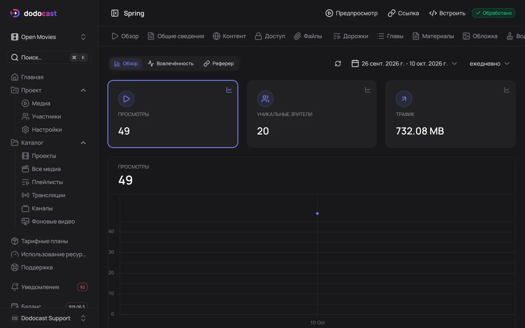Open the Open Movies project switcher
Screen dimensions: 525x328
pos(49,37)
